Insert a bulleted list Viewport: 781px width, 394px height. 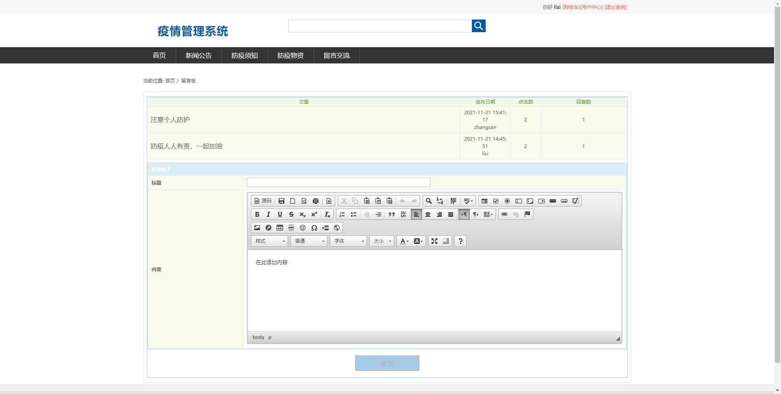(x=353, y=214)
